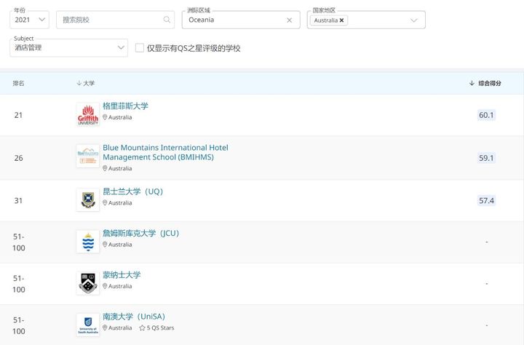524x345 pixels.
Task: Click the JCU wave logo
Action: pos(88,242)
